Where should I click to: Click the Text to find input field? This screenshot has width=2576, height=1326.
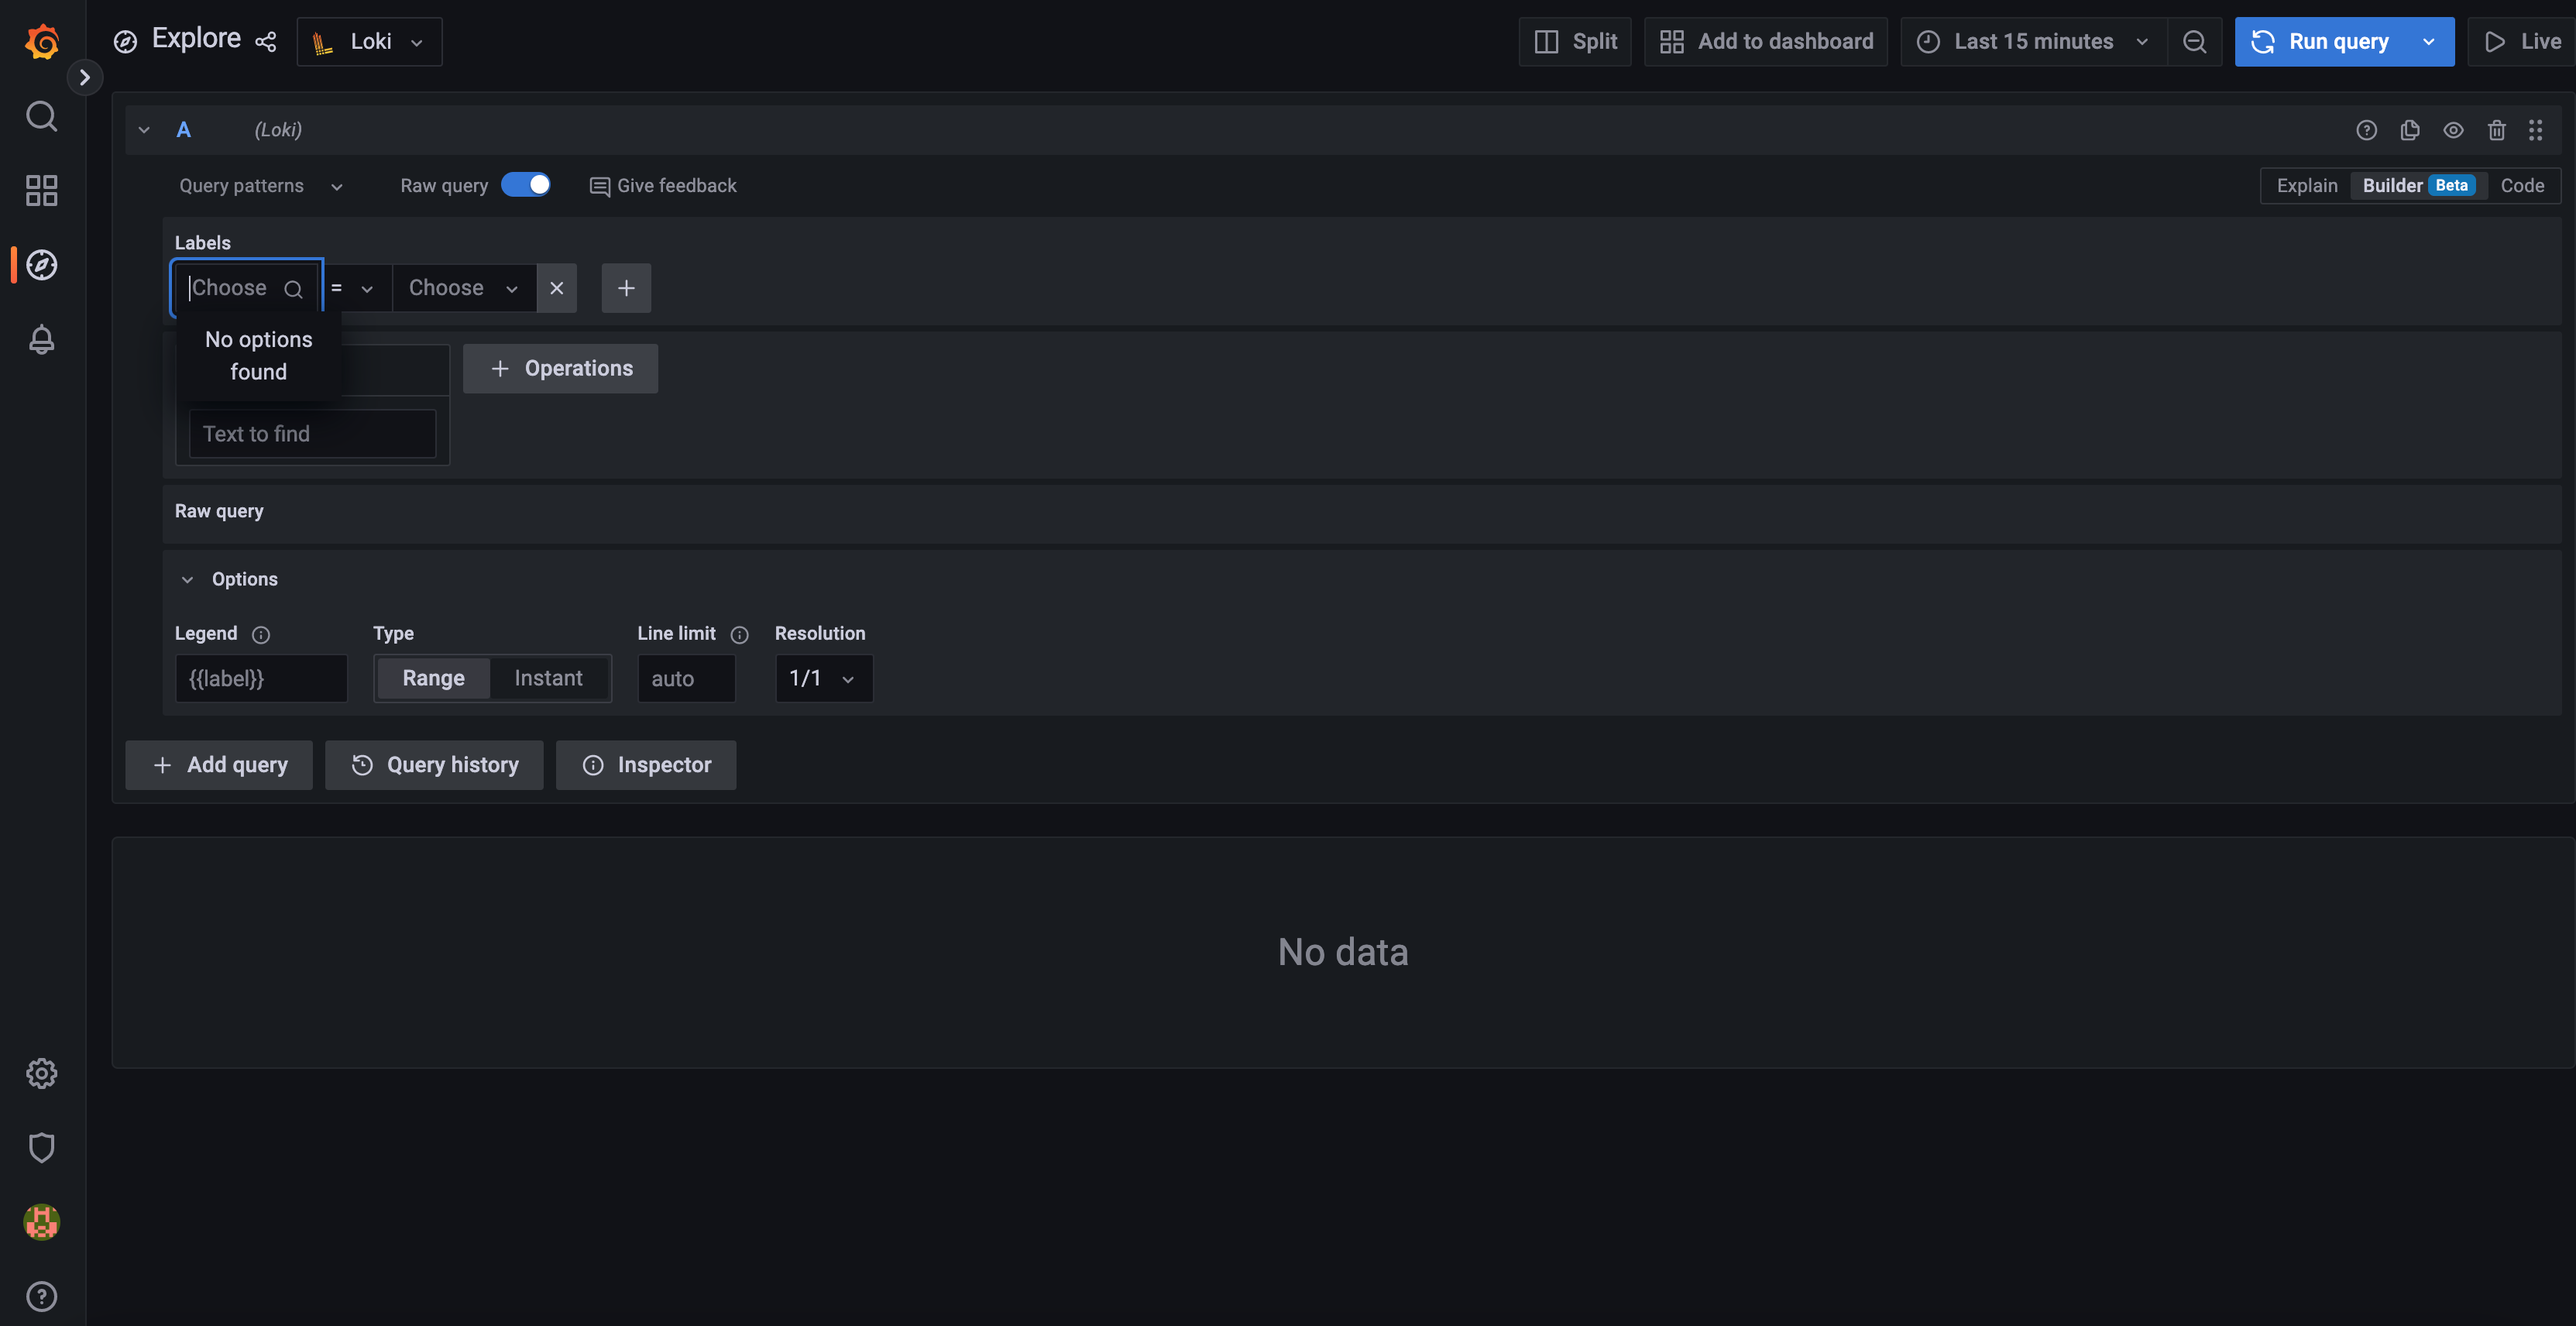click(x=311, y=433)
